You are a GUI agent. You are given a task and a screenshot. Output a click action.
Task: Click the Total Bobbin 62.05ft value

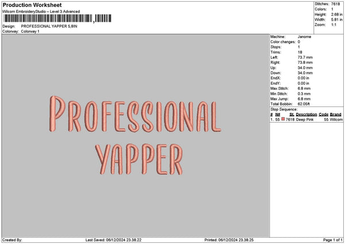point(304,104)
